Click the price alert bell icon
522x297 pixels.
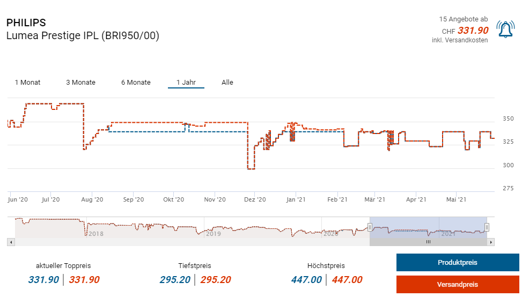(505, 29)
